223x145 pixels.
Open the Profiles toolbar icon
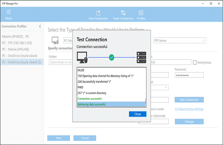coord(141,13)
